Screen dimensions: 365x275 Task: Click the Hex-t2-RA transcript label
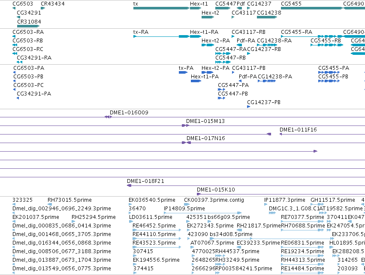216,41
